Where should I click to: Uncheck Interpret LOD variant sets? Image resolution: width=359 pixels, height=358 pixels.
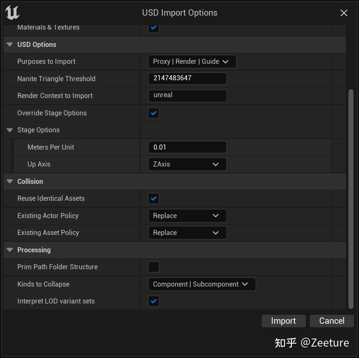(153, 301)
